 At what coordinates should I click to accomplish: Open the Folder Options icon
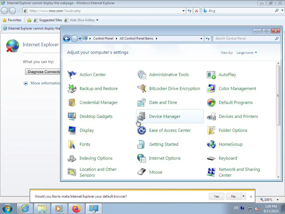point(211,130)
